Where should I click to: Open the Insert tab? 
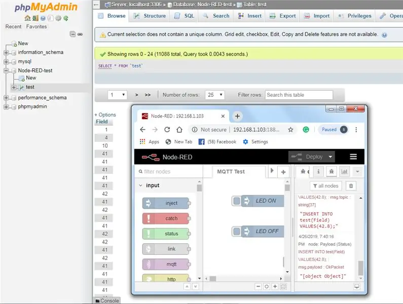pos(249,16)
